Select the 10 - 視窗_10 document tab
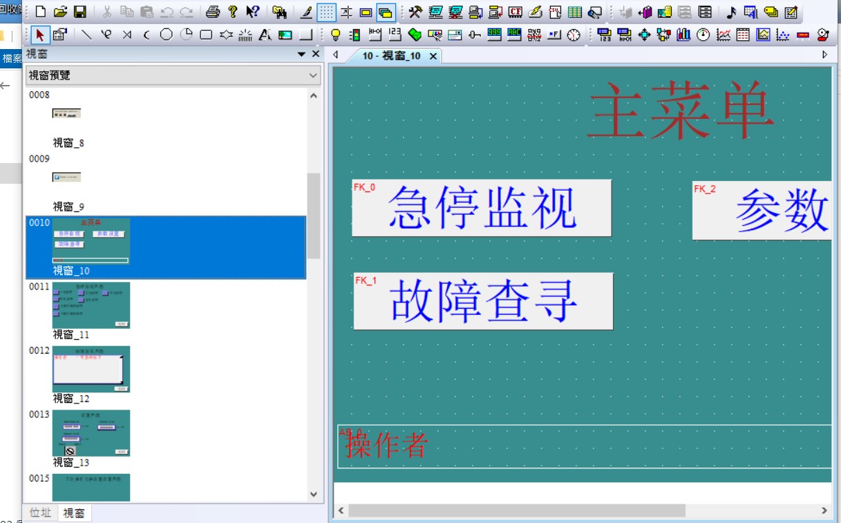841x523 pixels. pyautogui.click(x=391, y=56)
